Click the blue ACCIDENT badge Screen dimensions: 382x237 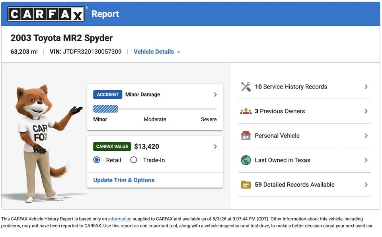[107, 94]
